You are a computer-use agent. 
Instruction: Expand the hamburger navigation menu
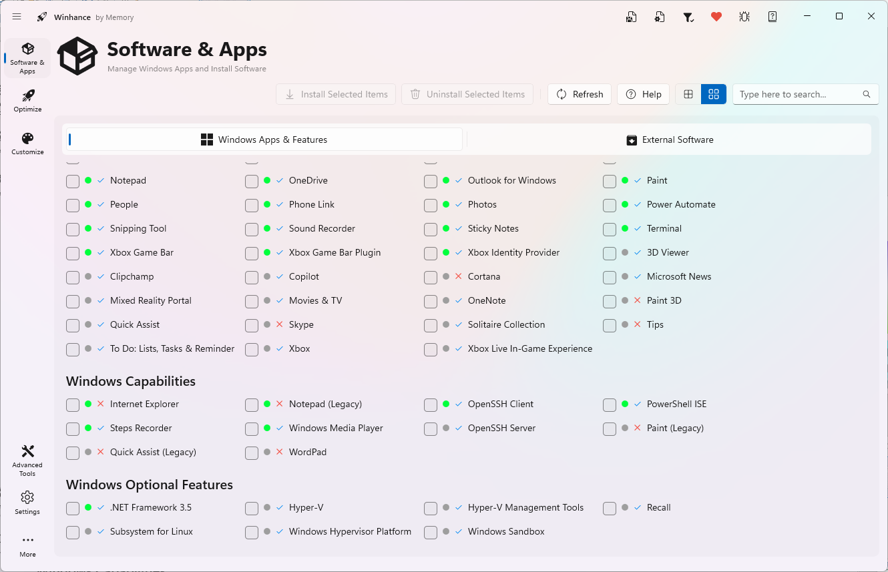tap(17, 17)
